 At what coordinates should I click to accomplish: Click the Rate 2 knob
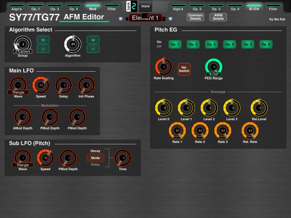[x=200, y=130]
